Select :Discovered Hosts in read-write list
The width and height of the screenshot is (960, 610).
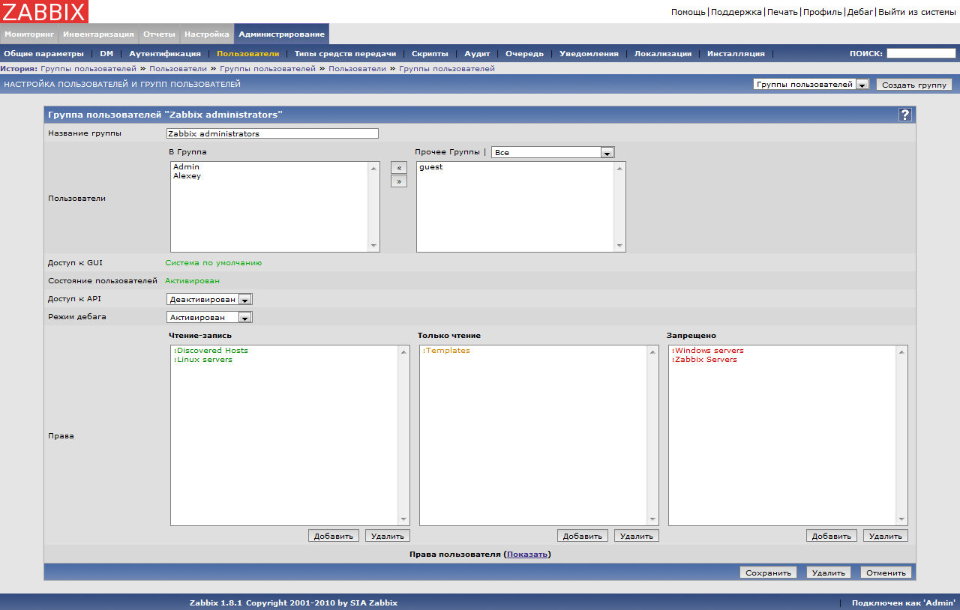[211, 351]
